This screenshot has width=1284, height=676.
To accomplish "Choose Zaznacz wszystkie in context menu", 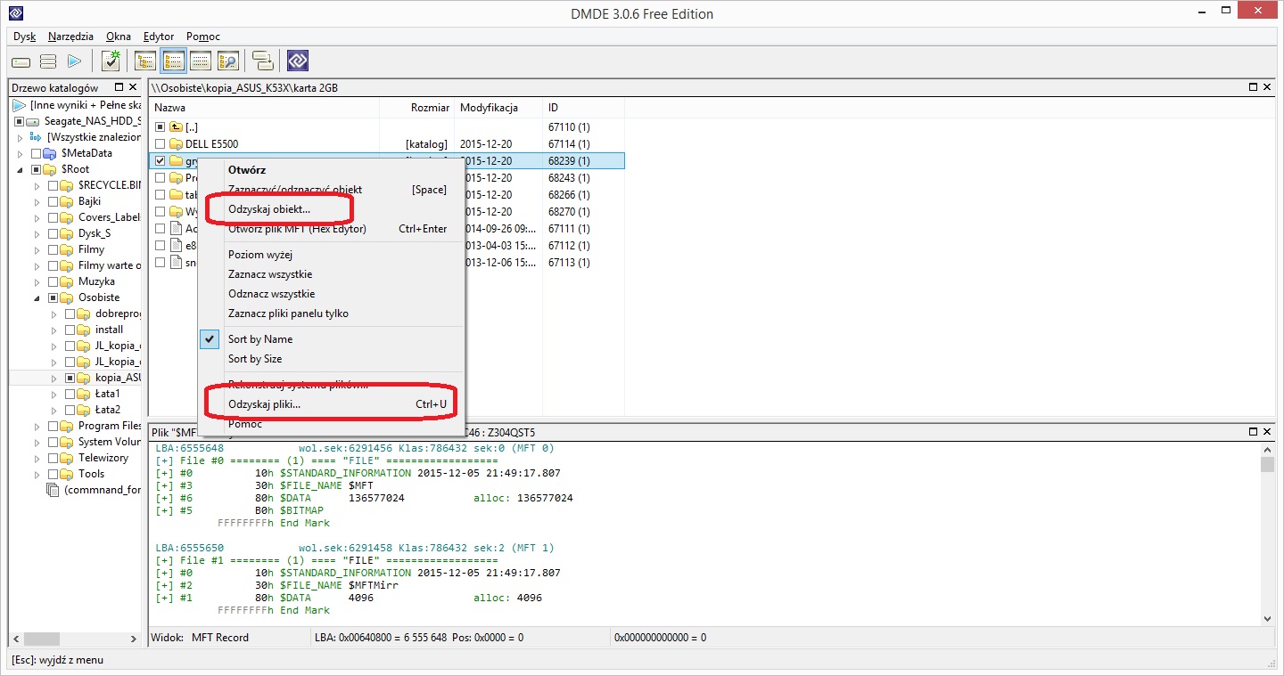I will pos(331,274).
